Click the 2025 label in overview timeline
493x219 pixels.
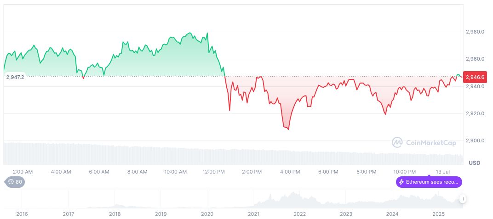[x=439, y=213]
